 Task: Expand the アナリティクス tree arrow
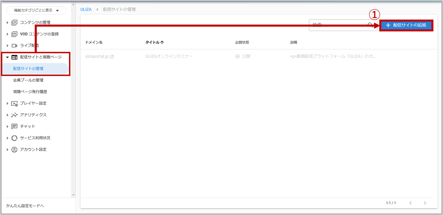(x=7, y=115)
